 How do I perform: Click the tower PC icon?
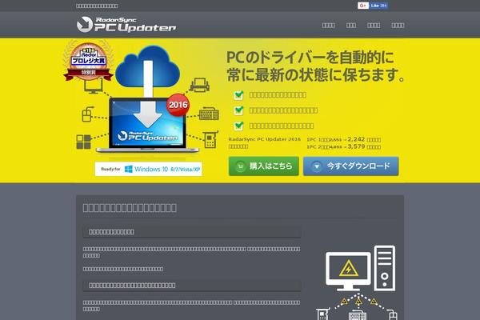point(385,268)
